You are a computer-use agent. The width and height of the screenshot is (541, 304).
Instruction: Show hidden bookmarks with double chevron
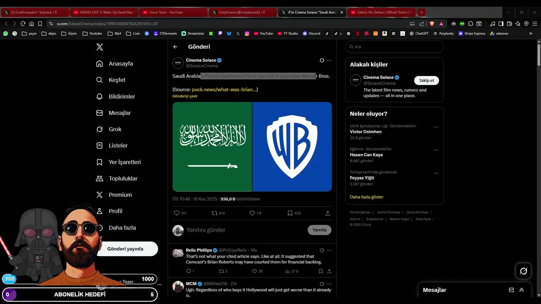pos(531,33)
